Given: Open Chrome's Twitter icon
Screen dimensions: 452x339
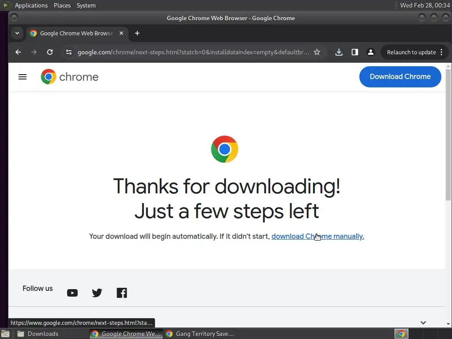Looking at the screenshot, I should coord(97,293).
